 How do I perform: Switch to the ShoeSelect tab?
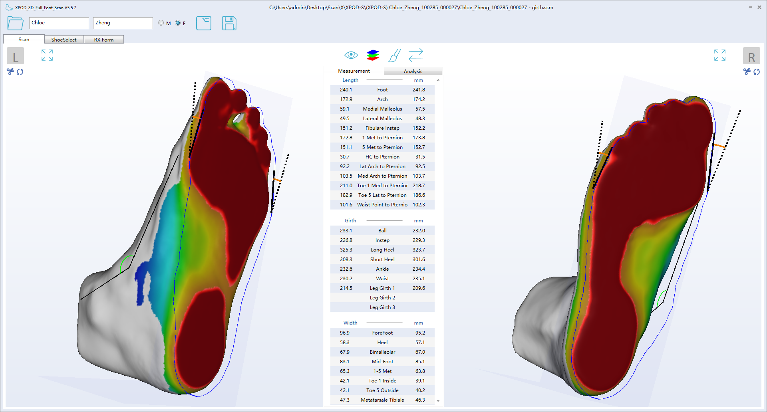[x=64, y=40]
